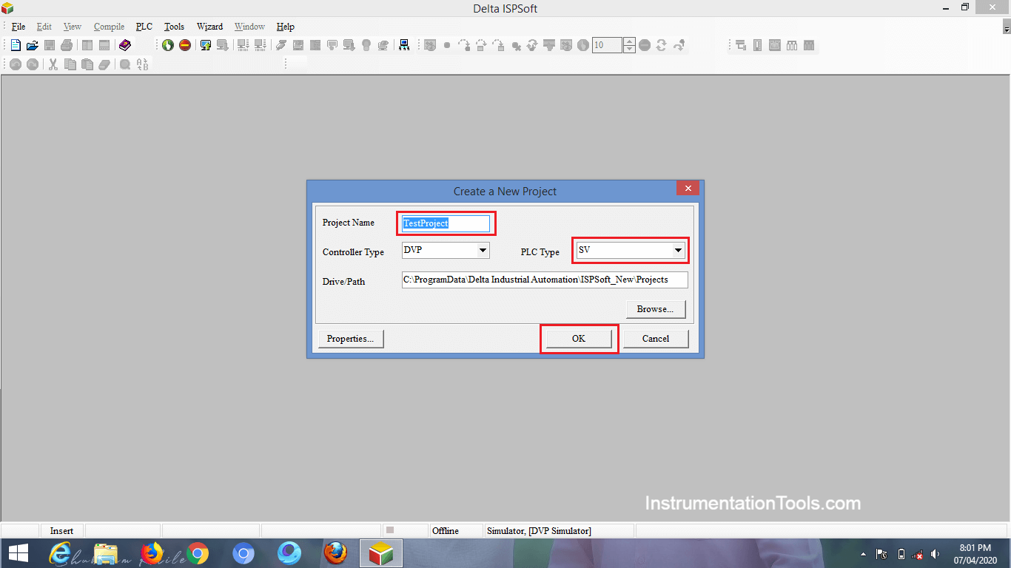Click the Print toolbar icon
This screenshot has height=568, width=1011.
click(67, 45)
